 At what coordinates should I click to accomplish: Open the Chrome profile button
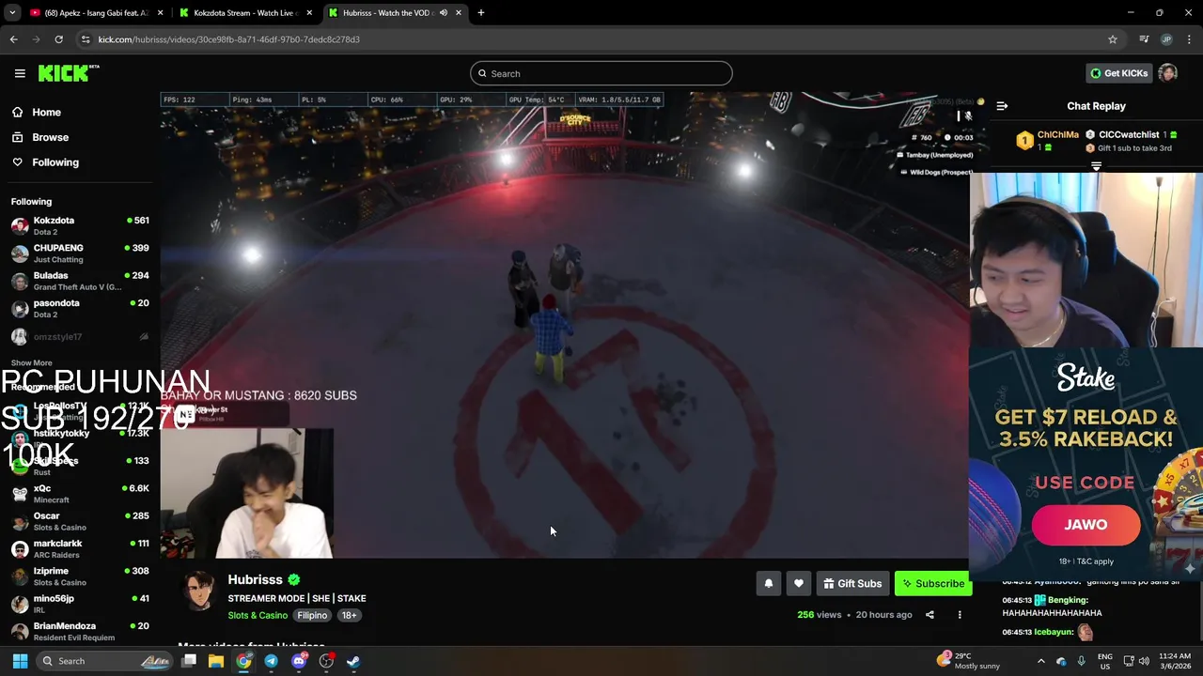pyautogui.click(x=1166, y=39)
